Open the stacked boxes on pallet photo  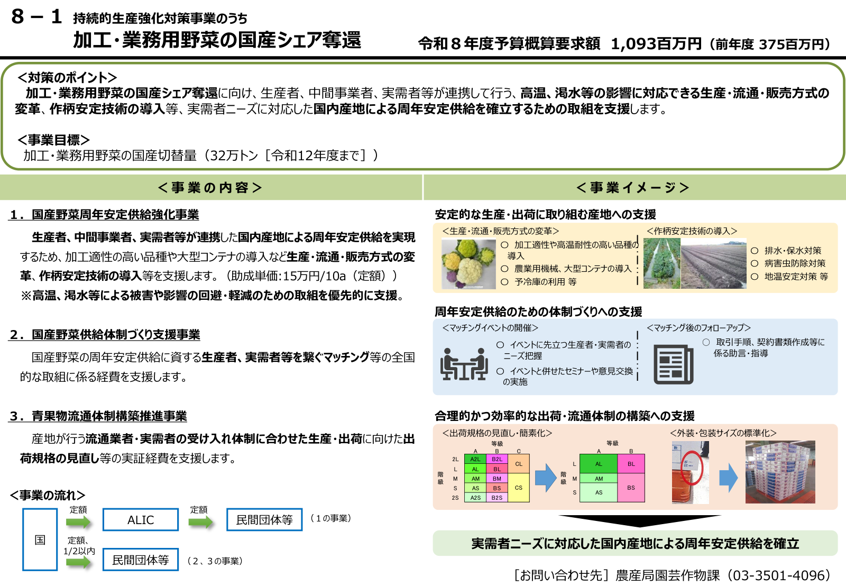[780, 472]
